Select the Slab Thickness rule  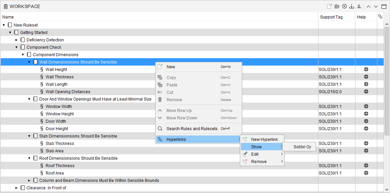[60, 144]
